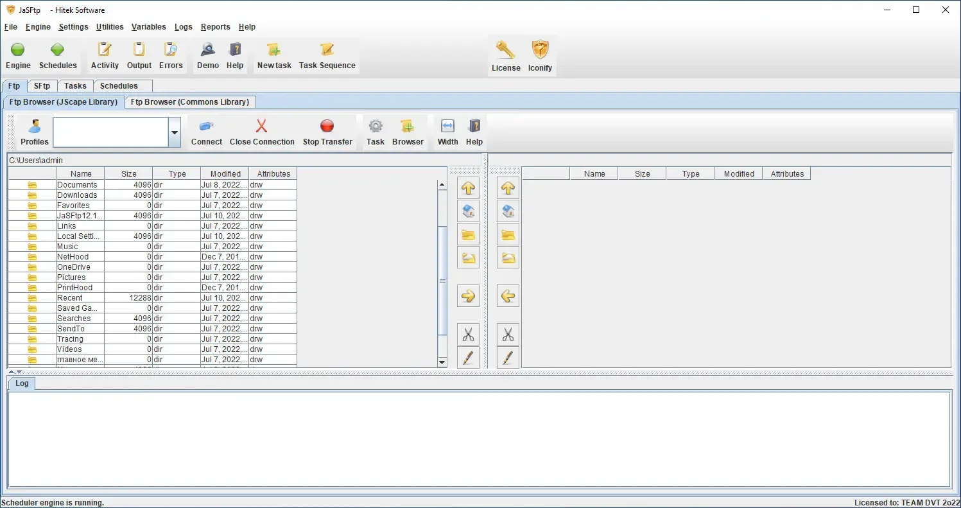961x508 pixels.
Task: Download with the left-pointing arrow
Action: point(508,296)
